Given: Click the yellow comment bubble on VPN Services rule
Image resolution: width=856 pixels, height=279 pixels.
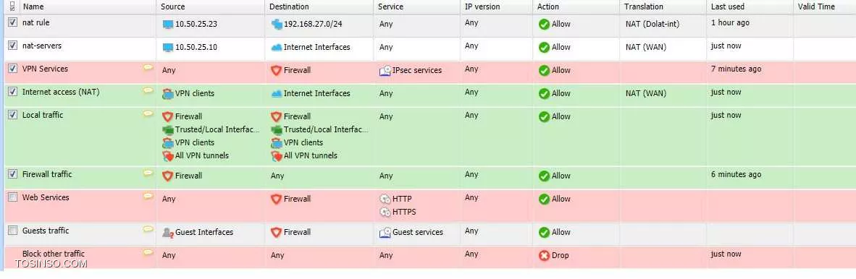Looking at the screenshot, I should click(148, 68).
